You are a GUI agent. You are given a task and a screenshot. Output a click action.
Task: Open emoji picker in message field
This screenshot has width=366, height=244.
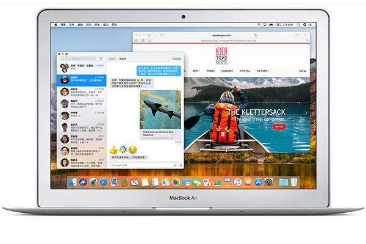175,165
